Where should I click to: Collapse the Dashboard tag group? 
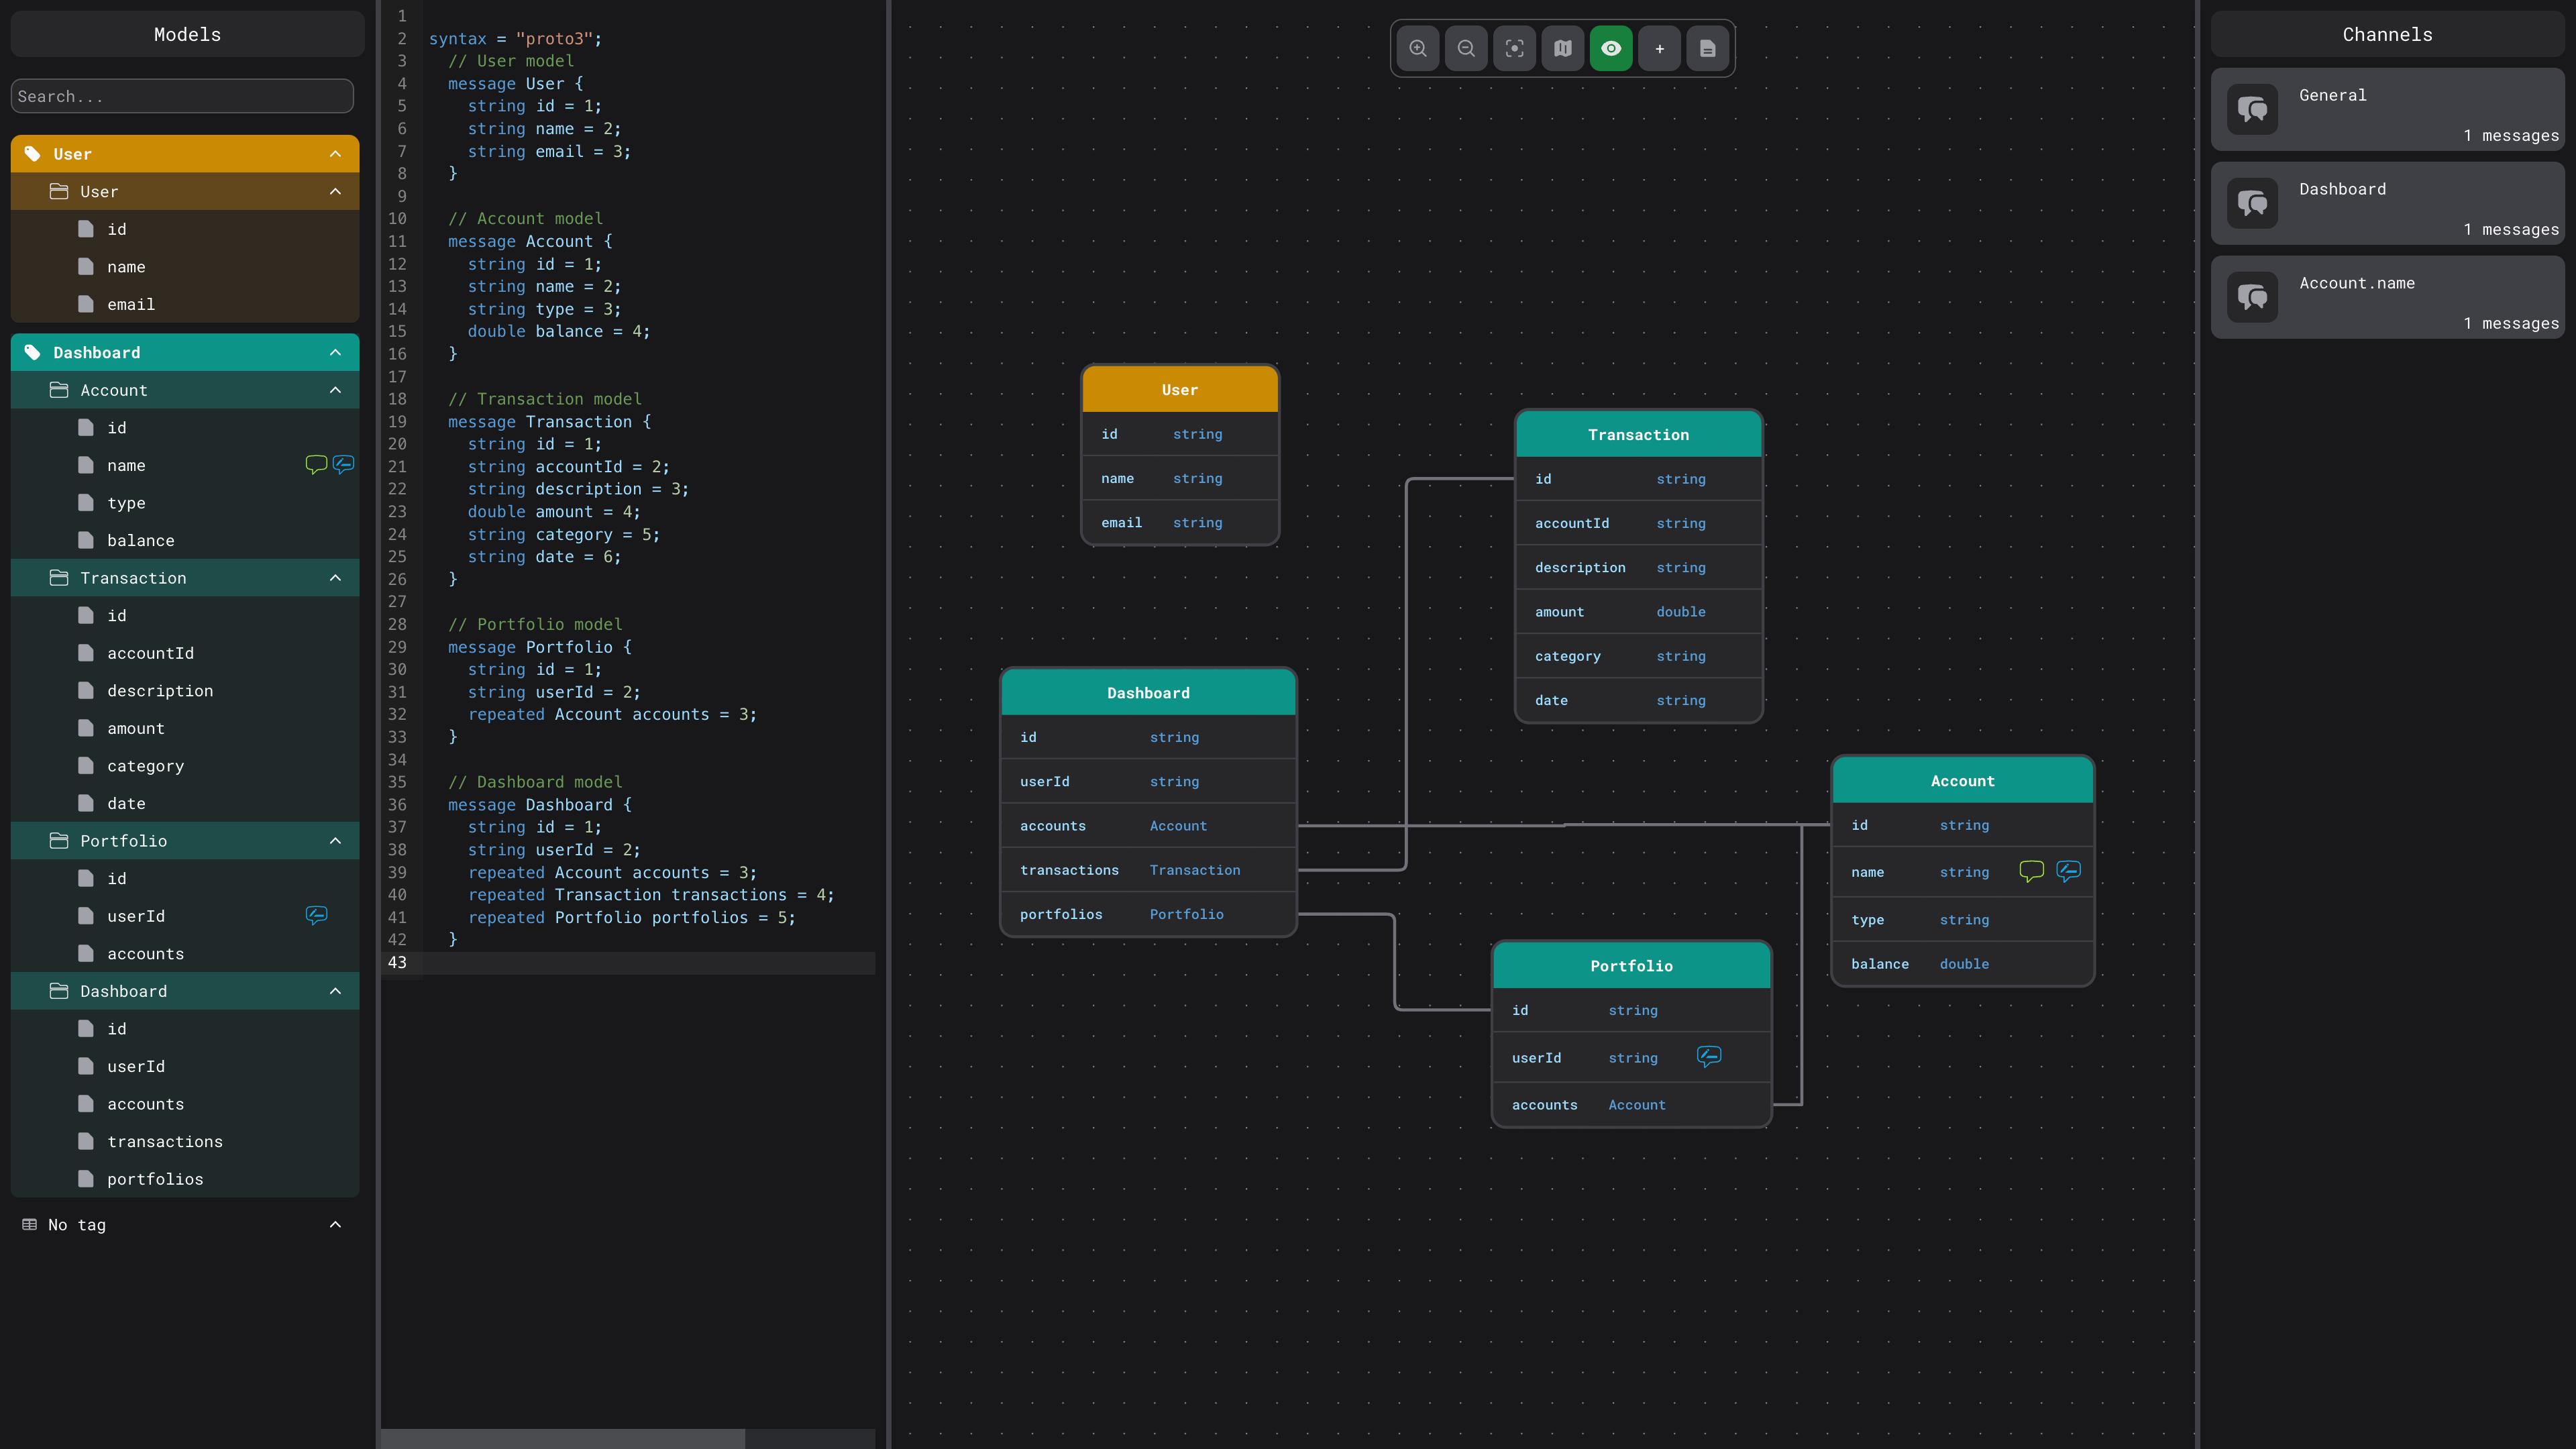click(x=335, y=352)
